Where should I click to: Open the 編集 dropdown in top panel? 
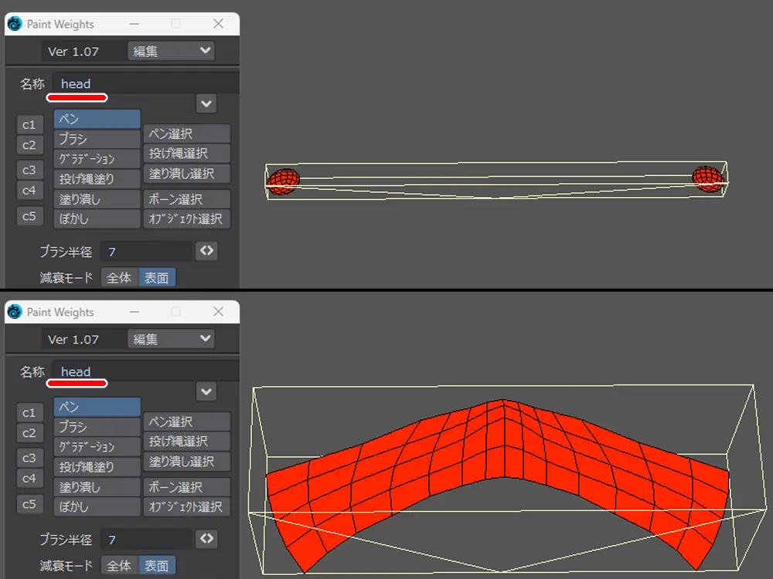click(171, 51)
